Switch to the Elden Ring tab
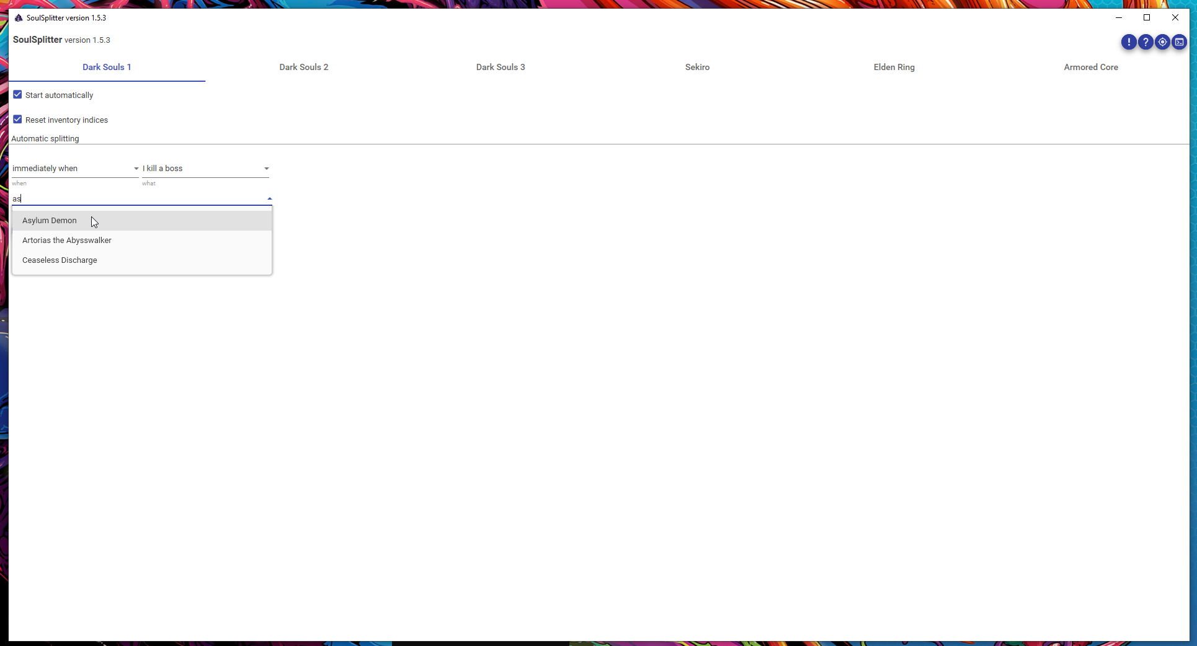This screenshot has width=1197, height=646. [894, 68]
